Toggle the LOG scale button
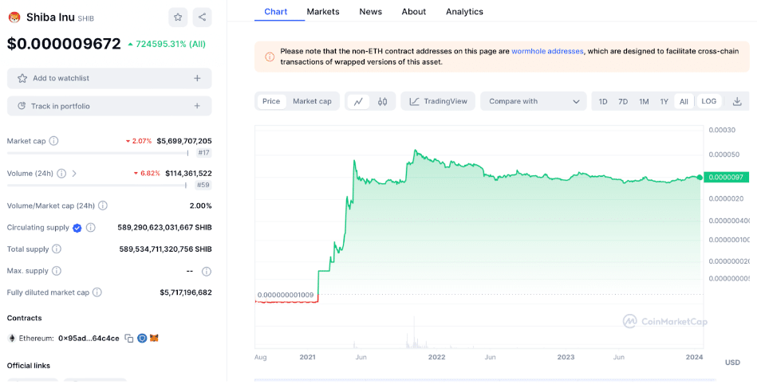 coord(708,101)
